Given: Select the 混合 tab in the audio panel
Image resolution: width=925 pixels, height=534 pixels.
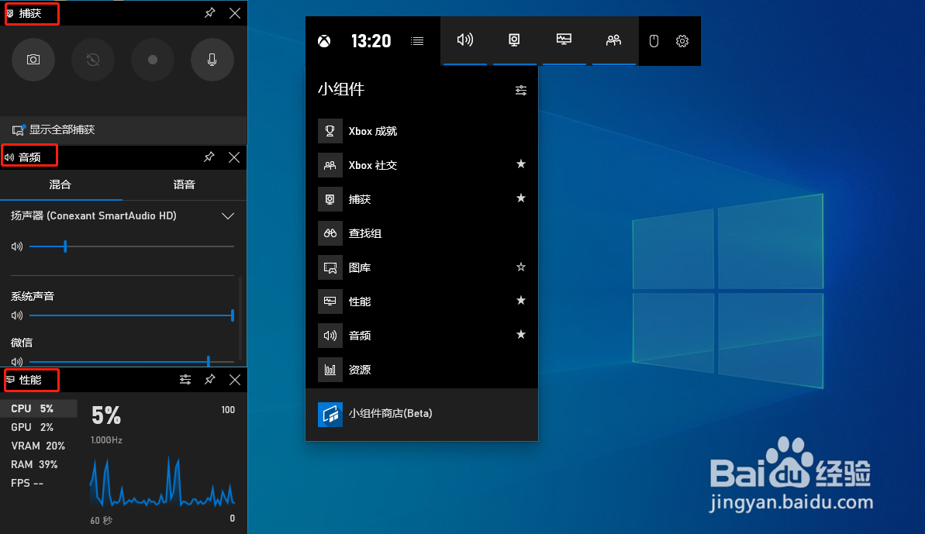Looking at the screenshot, I should point(61,185).
